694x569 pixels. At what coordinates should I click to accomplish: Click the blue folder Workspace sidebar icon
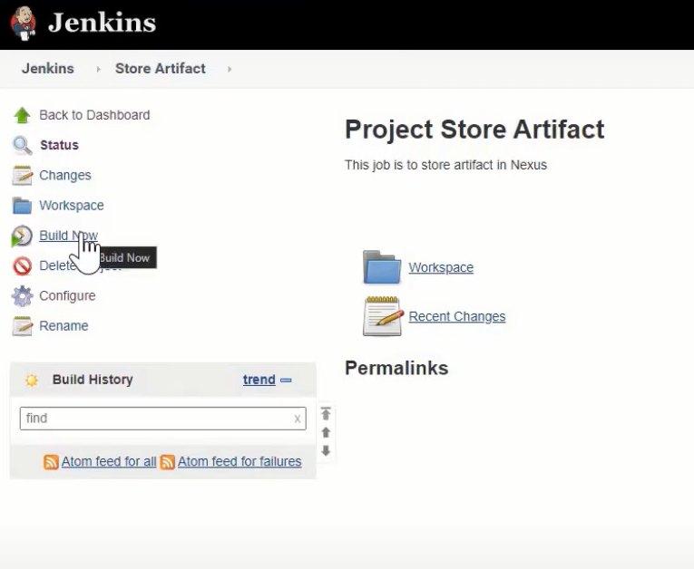[22, 206]
